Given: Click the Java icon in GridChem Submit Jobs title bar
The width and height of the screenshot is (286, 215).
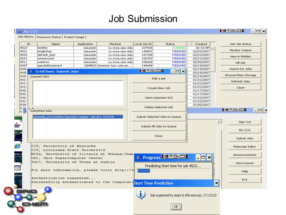Looking at the screenshot, I should tap(31, 71).
